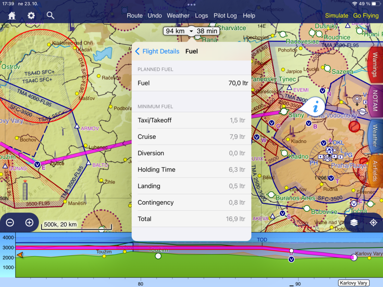
Task: Open the map layers icon
Action: pos(354,223)
